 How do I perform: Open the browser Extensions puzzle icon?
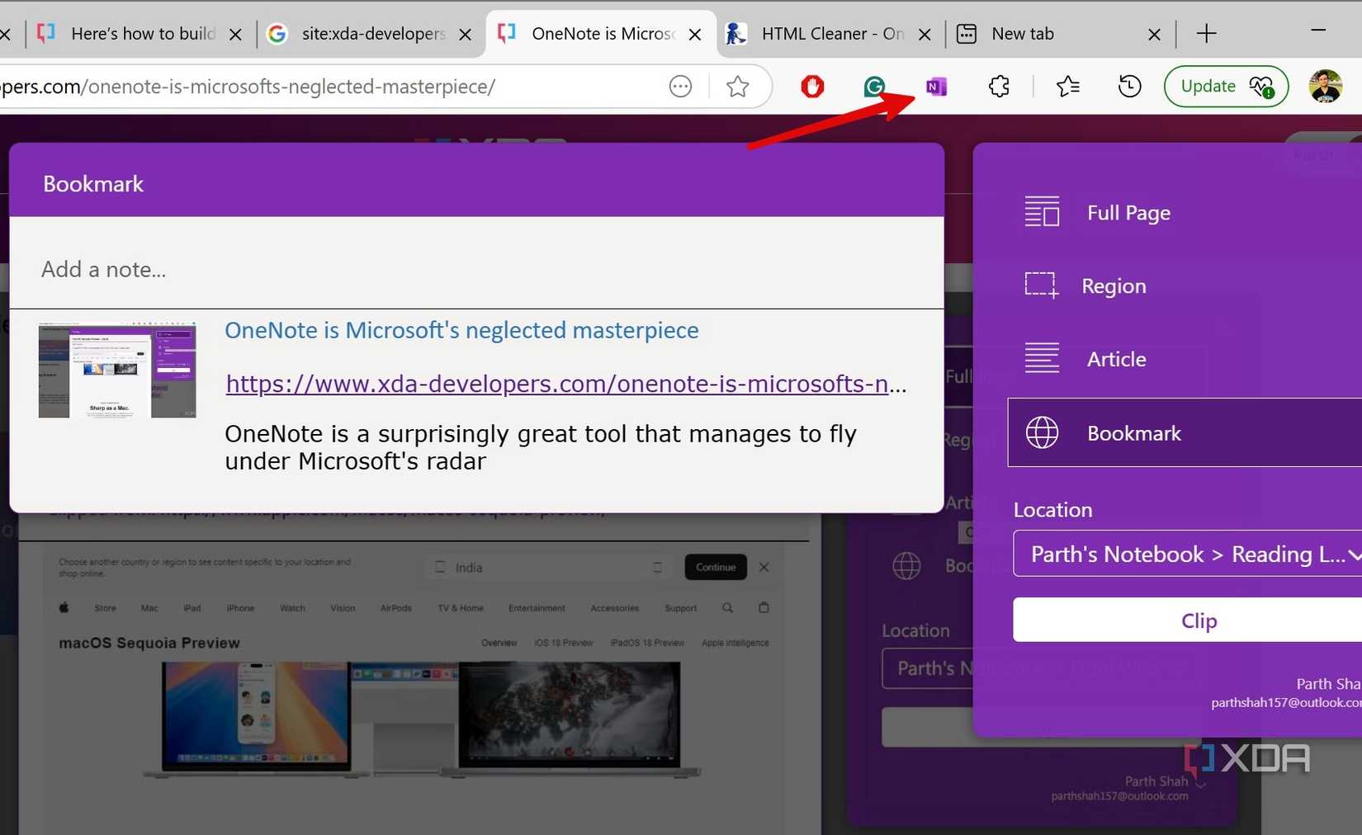coord(998,86)
